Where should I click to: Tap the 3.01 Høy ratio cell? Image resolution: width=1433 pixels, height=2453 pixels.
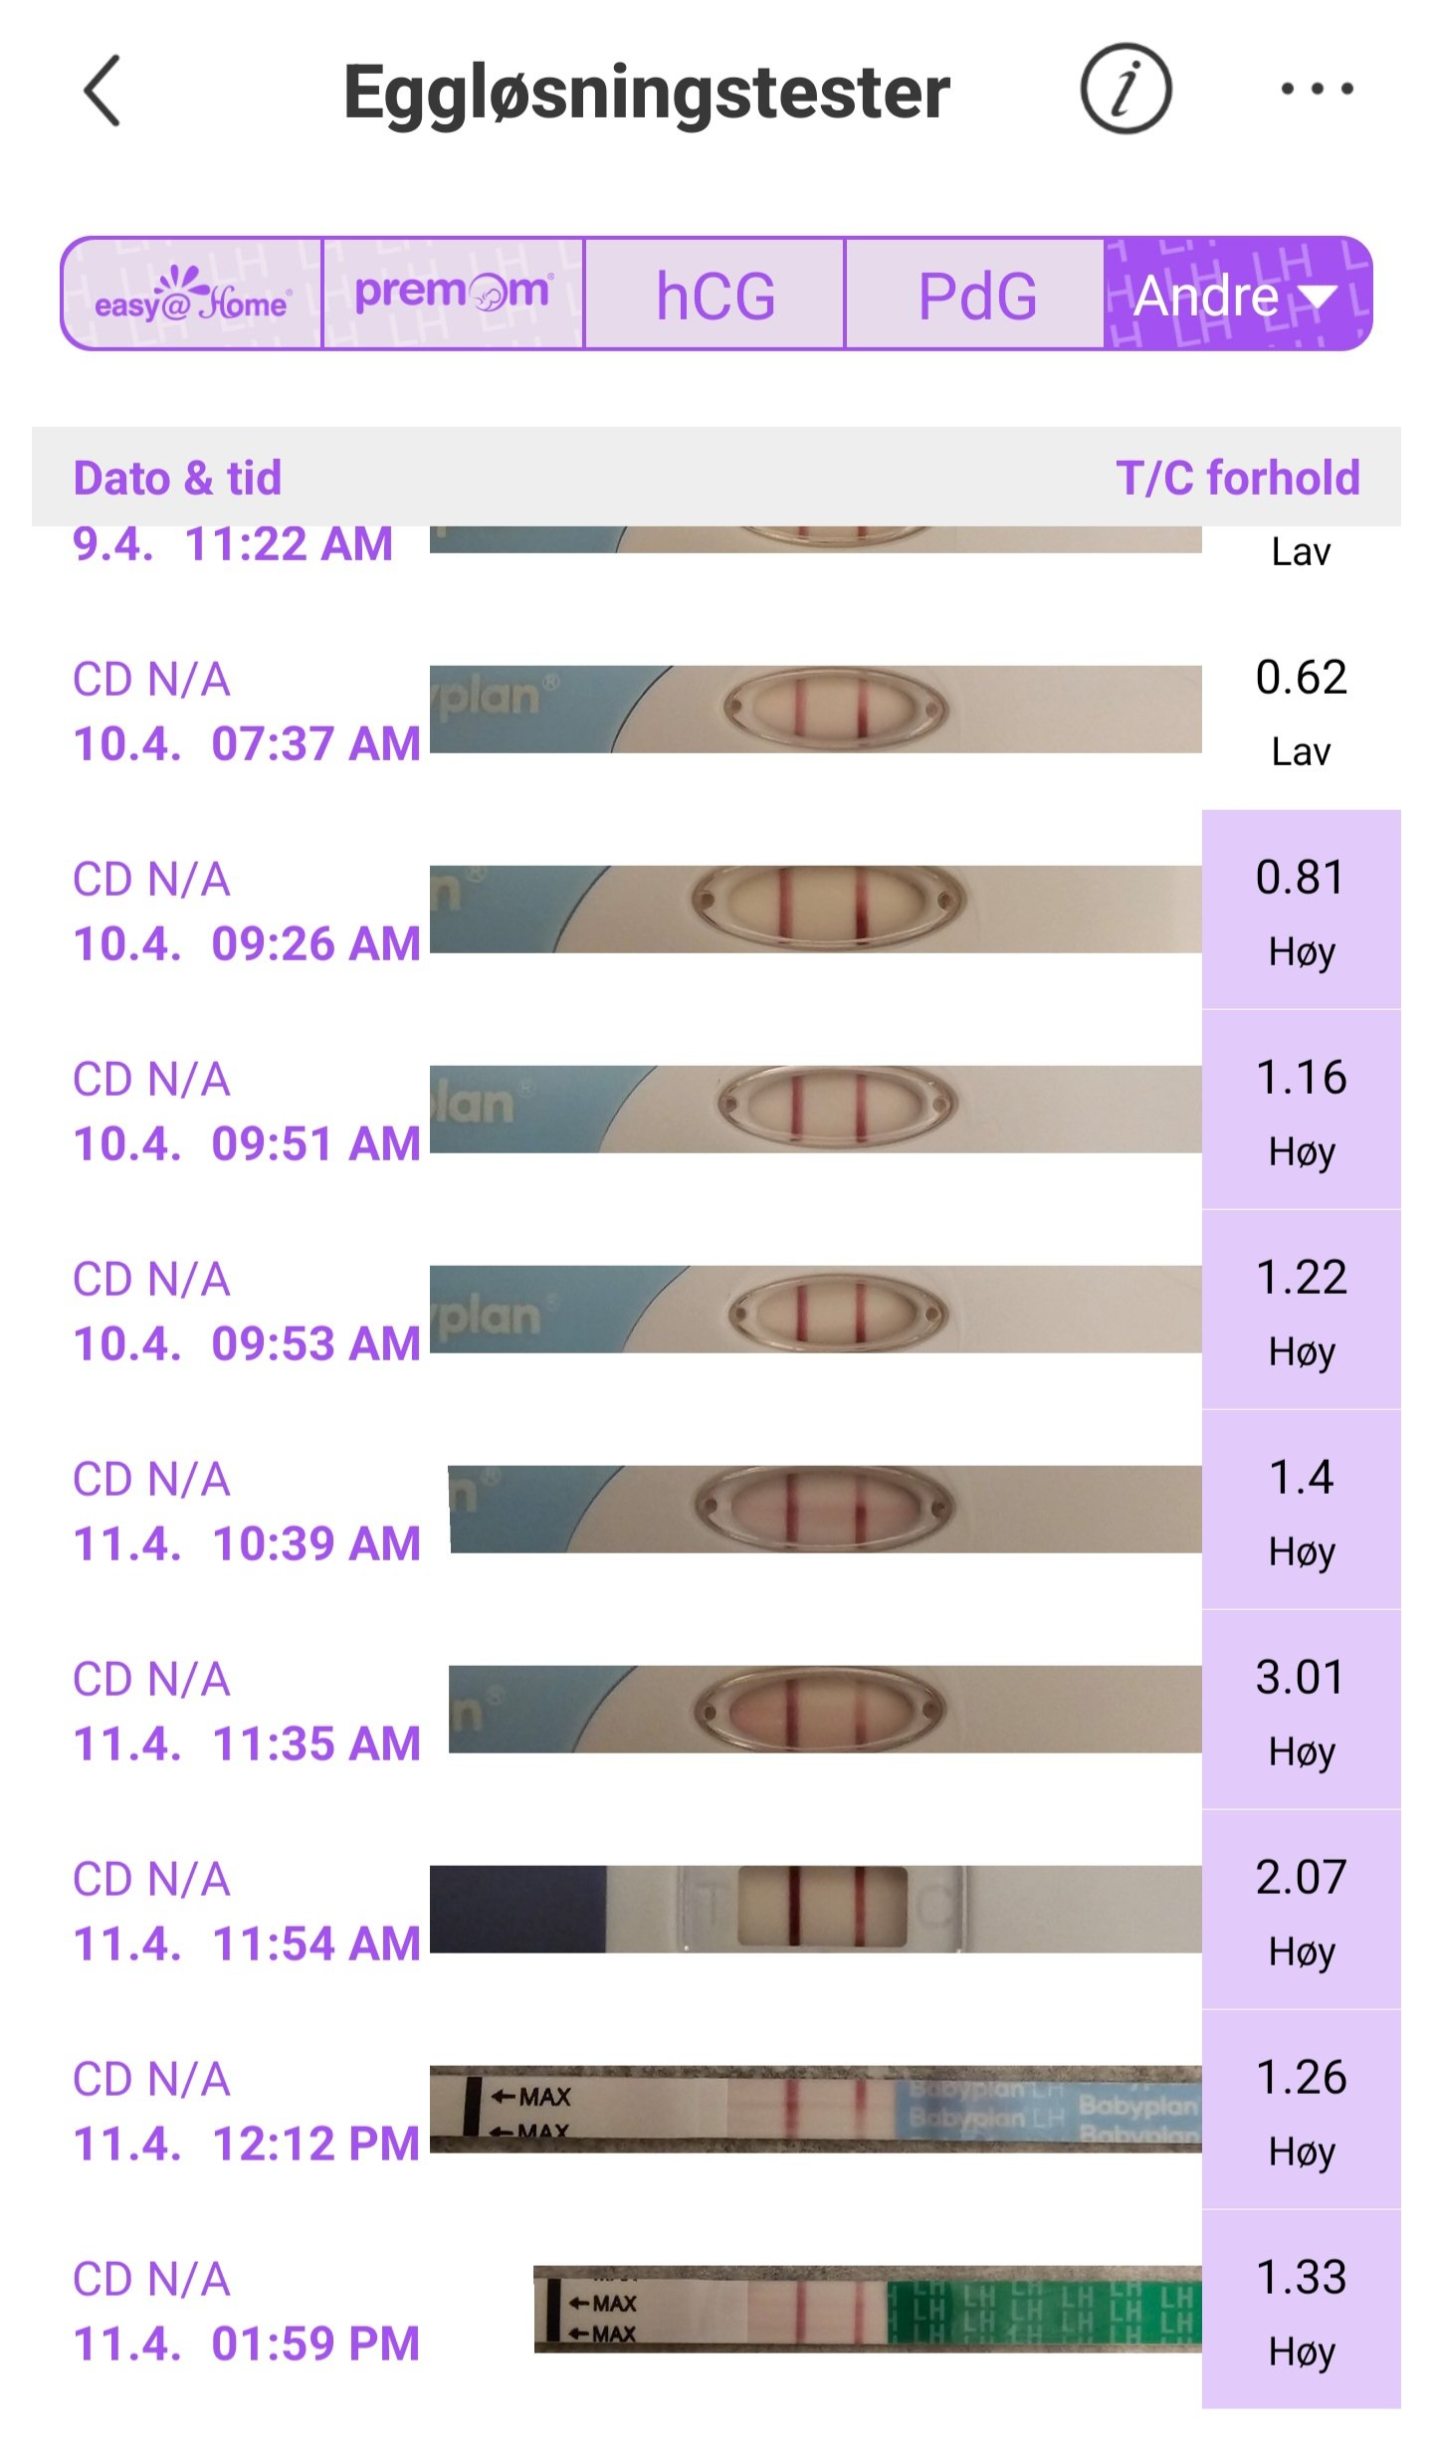point(1301,1709)
